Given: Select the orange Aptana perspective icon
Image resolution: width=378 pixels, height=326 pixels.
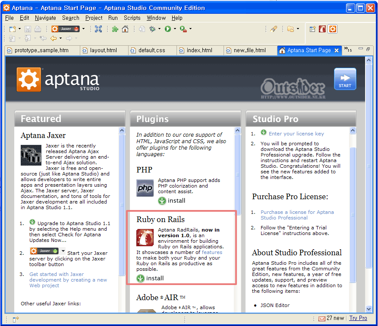Looking at the screenshot, I should pos(333,29).
